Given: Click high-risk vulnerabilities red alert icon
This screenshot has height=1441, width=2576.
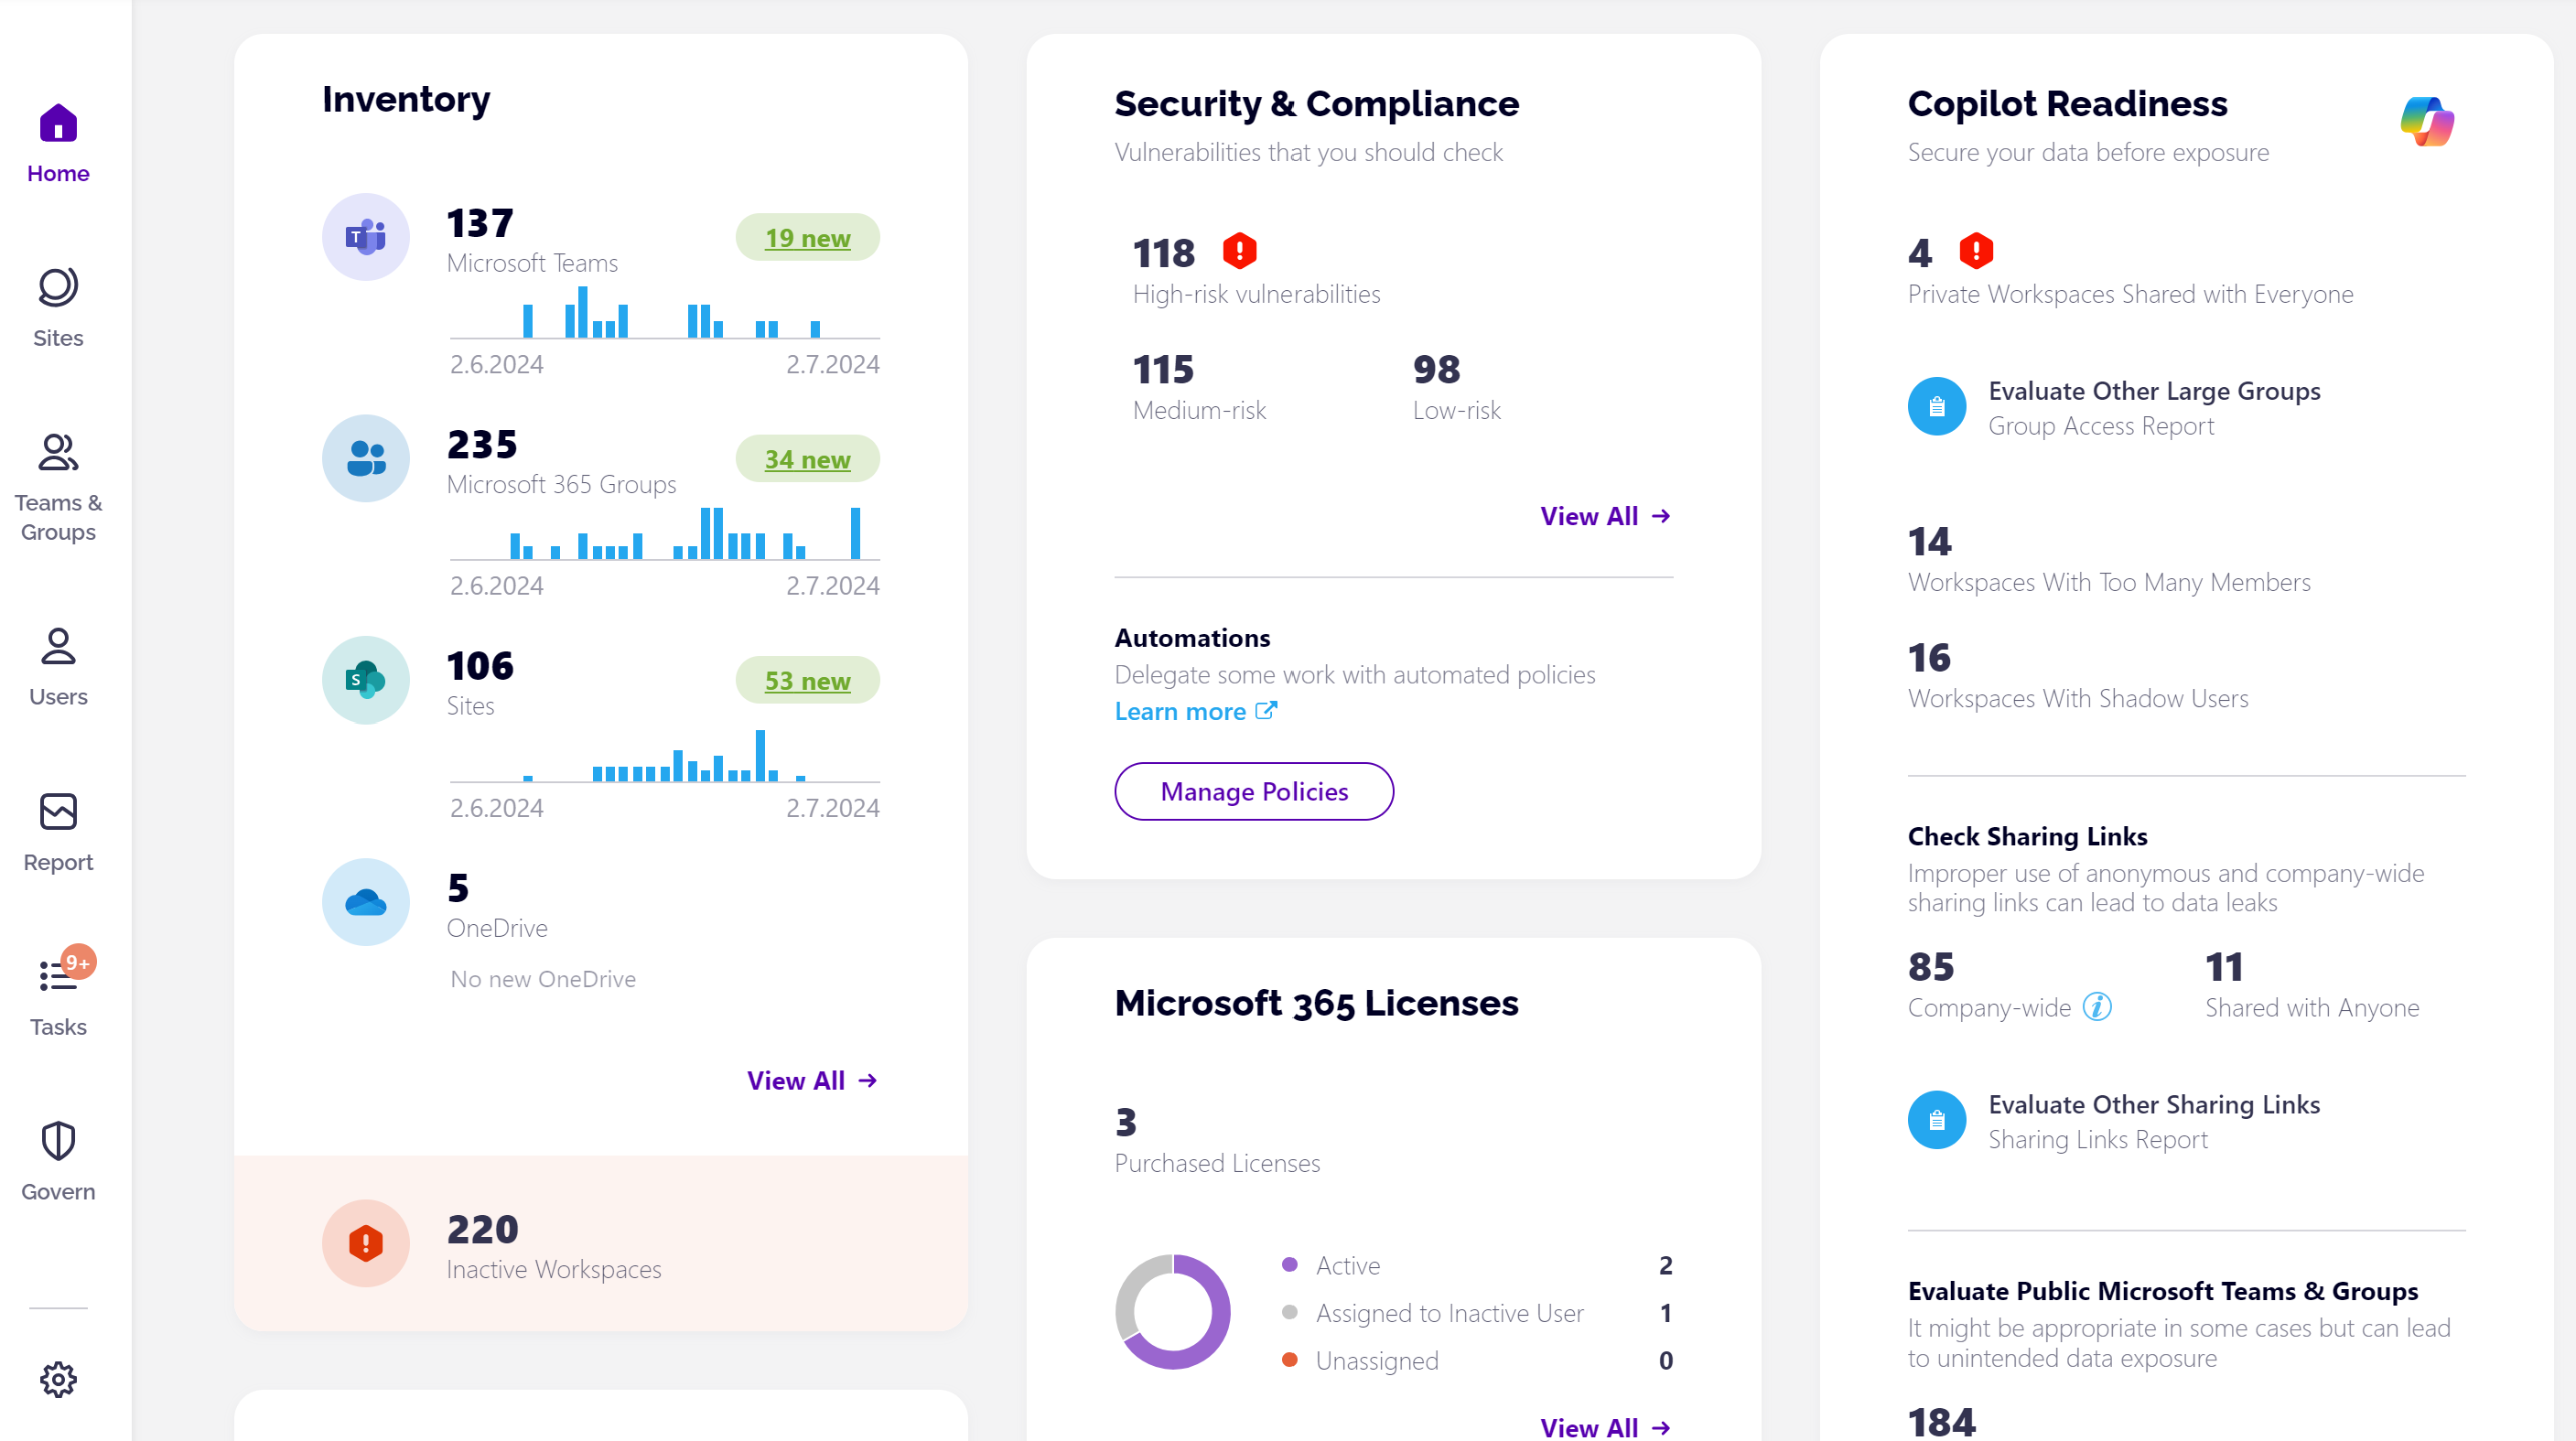Looking at the screenshot, I should click(1240, 250).
